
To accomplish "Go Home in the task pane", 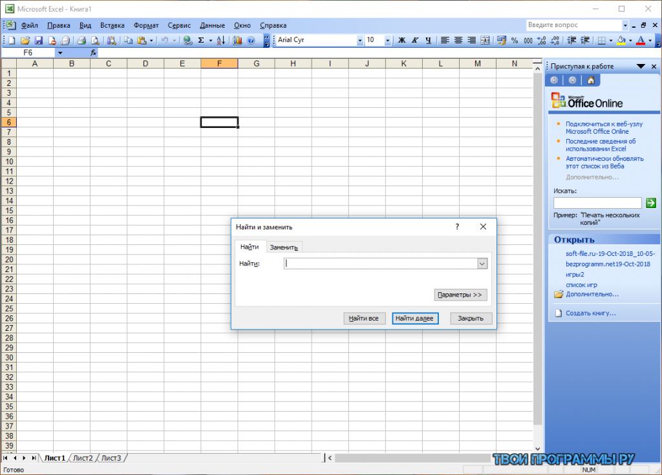I will pyautogui.click(x=591, y=80).
